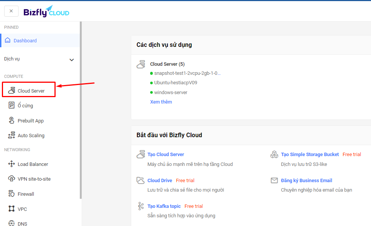Click the VPN site-to-site lock icon

coord(11,178)
